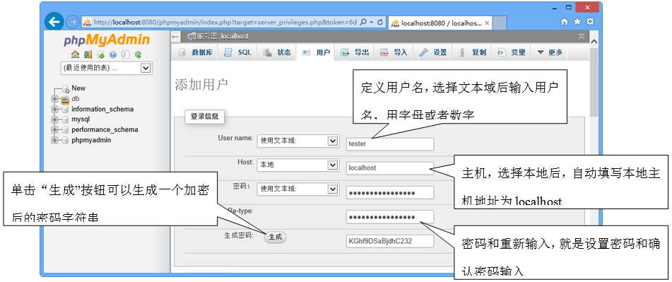Expand the phpmyadmin database node
The height and width of the screenshot is (282, 672).
(x=54, y=140)
